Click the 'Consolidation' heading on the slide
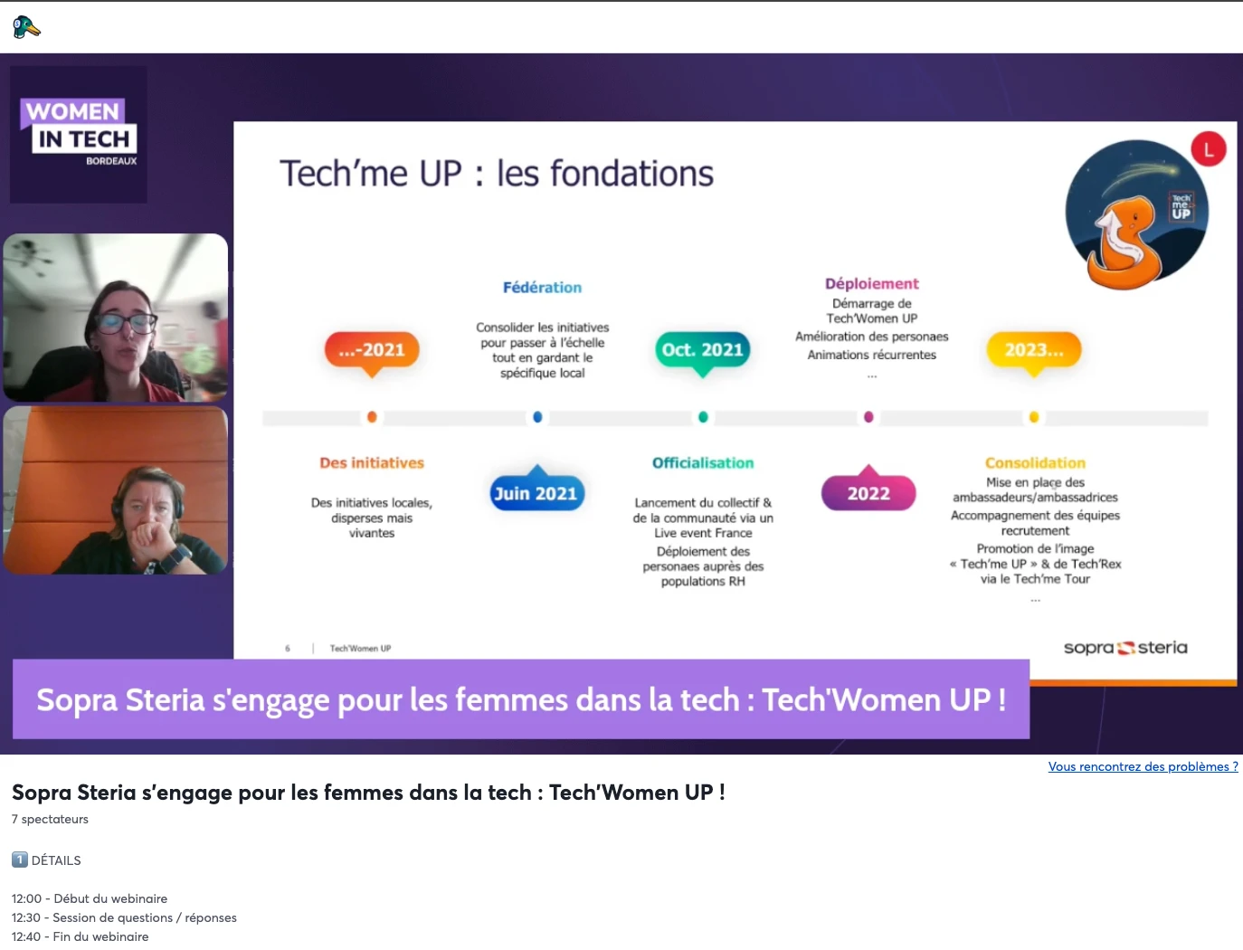 click(x=1035, y=463)
